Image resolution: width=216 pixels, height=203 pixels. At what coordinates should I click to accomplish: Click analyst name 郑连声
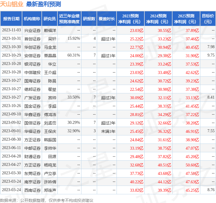50,190
